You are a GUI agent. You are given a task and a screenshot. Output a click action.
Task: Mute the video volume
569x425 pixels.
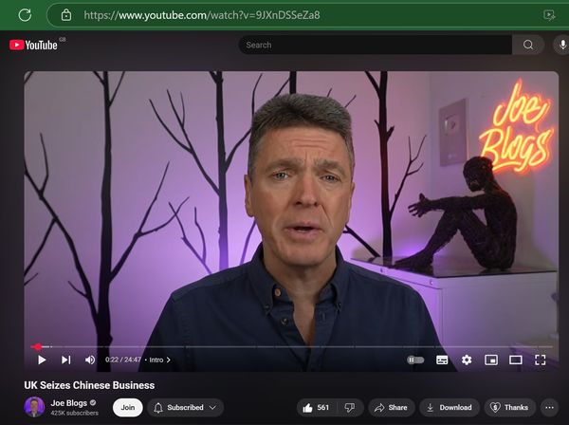coord(90,360)
